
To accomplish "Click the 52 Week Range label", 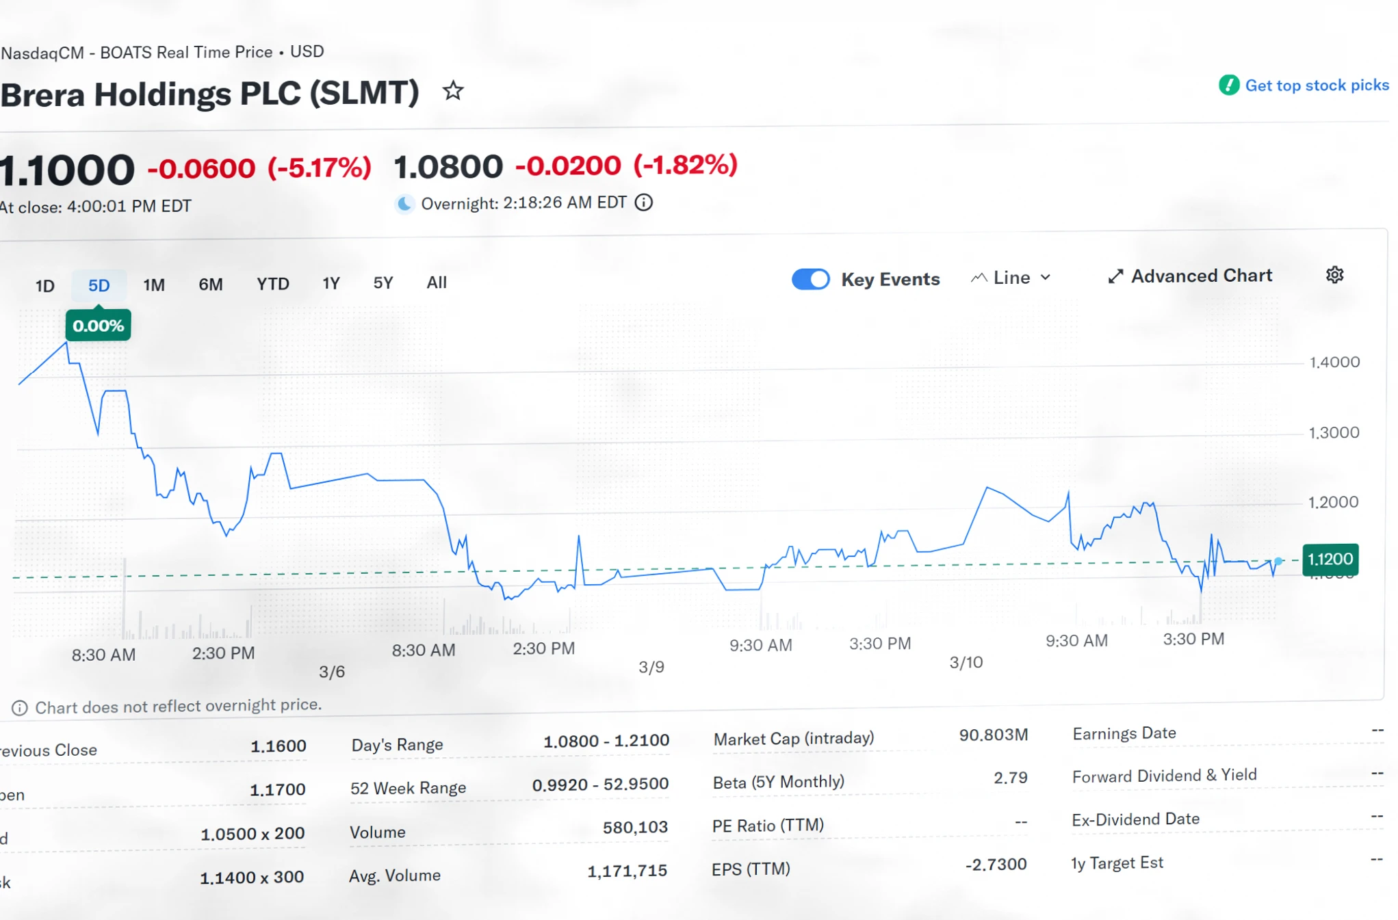I will (x=409, y=788).
